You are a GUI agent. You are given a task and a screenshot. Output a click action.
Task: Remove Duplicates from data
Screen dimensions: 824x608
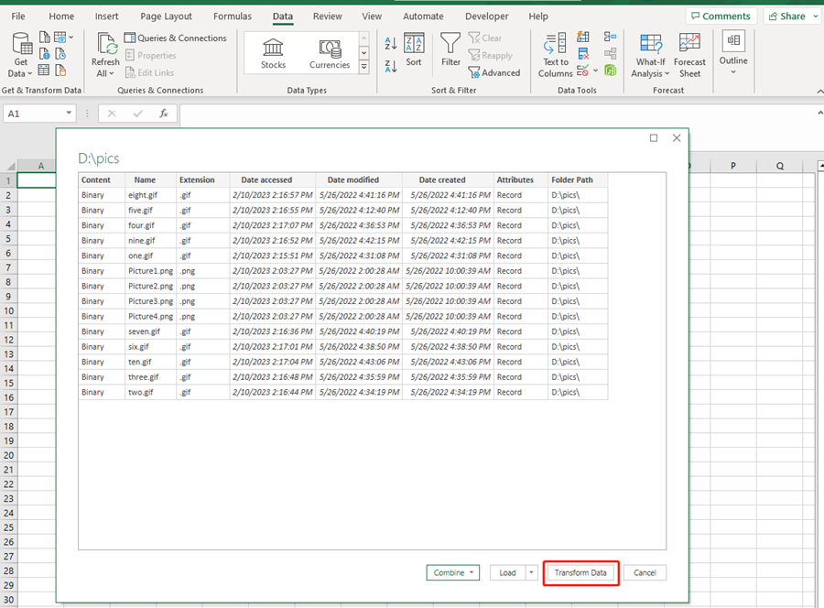pos(582,54)
